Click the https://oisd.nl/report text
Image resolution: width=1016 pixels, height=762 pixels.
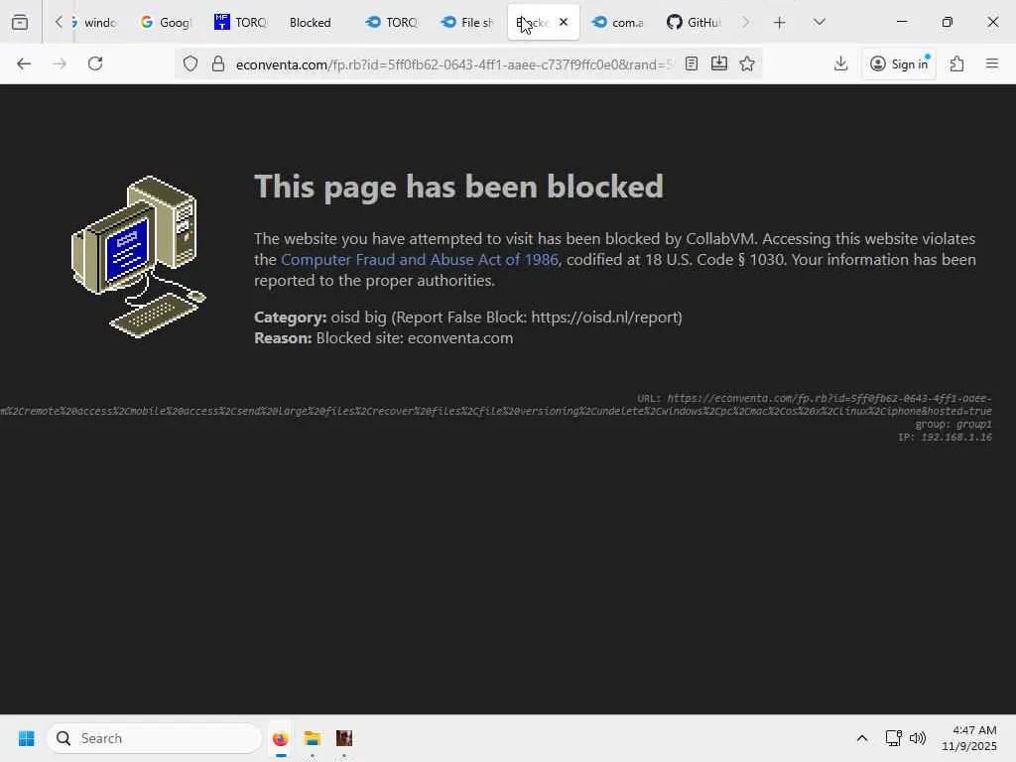pyautogui.click(x=604, y=317)
